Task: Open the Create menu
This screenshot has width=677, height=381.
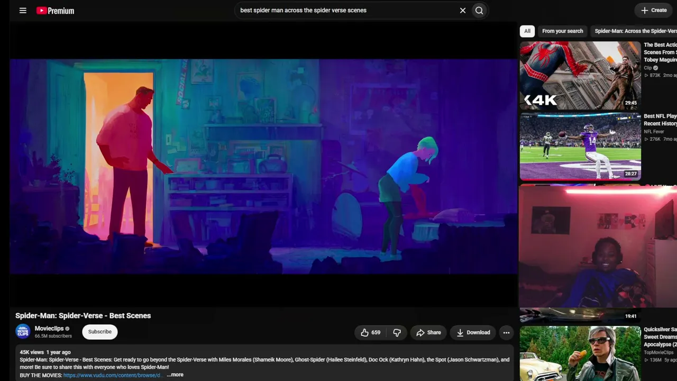Action: pos(654,10)
